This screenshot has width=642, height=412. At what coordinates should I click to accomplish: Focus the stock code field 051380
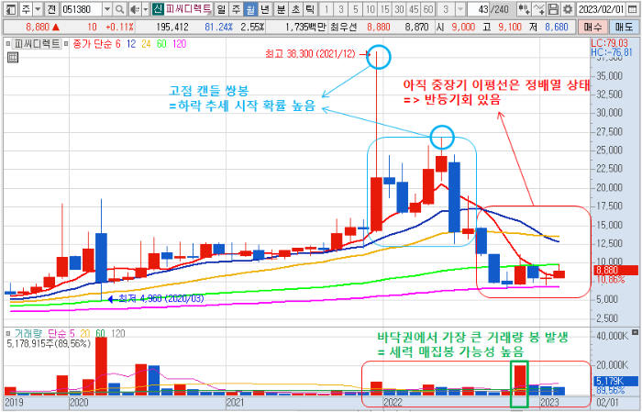tap(81, 9)
